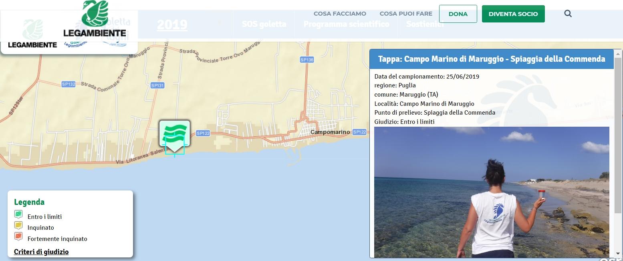Select the faded '2019' nav item
623x261 pixels.
(x=172, y=24)
